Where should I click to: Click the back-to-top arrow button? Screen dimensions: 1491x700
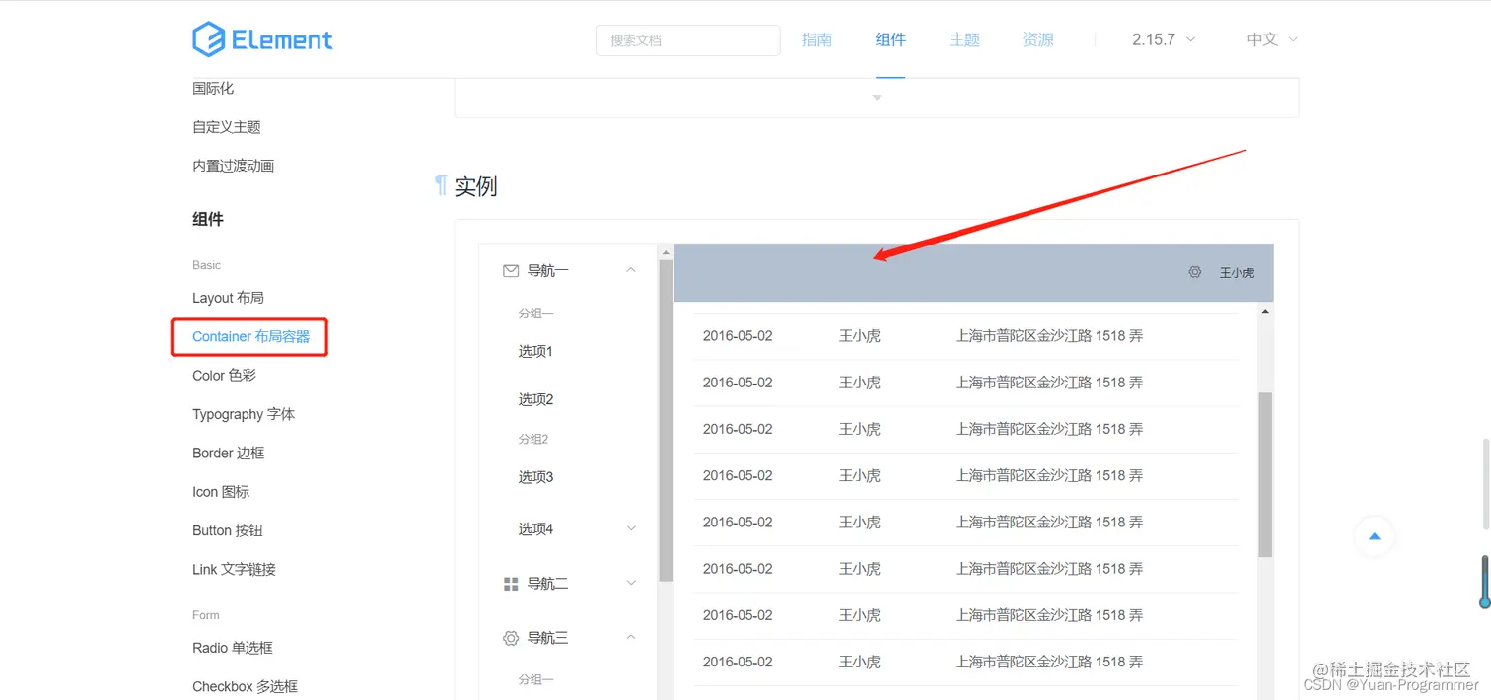click(x=1374, y=536)
